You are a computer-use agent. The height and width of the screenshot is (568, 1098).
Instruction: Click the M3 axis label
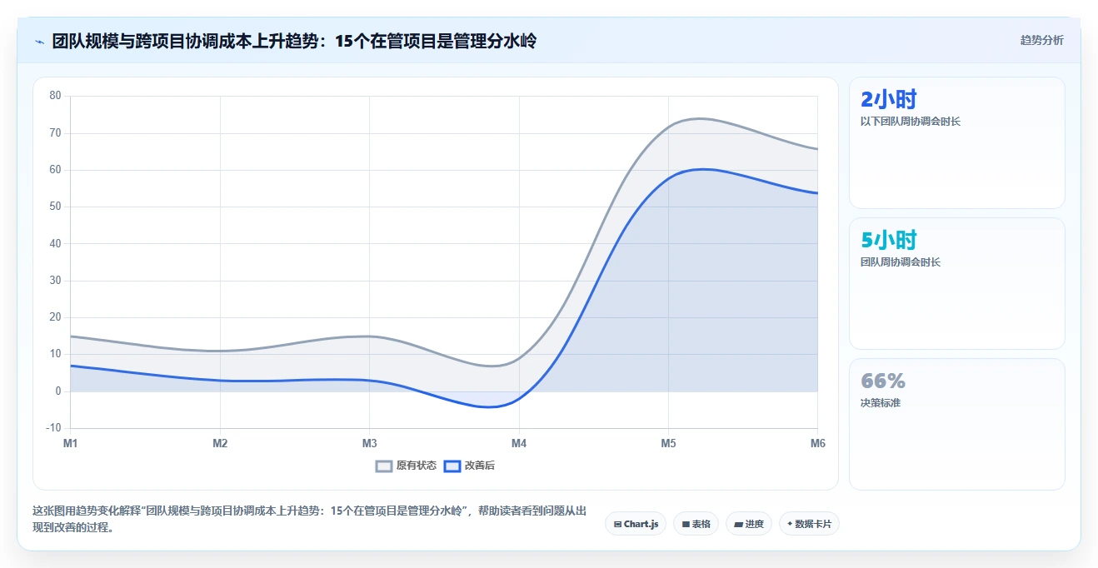pyautogui.click(x=369, y=443)
